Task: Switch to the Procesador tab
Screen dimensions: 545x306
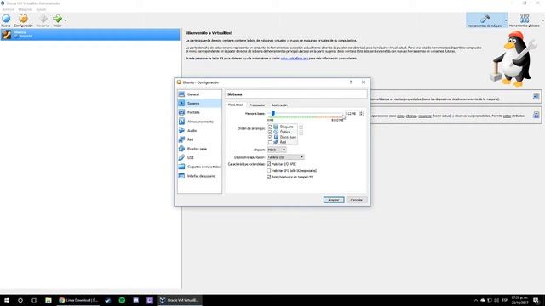Action: [257, 105]
